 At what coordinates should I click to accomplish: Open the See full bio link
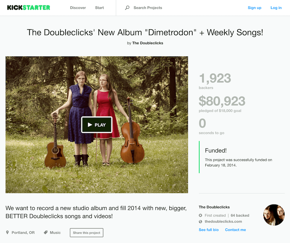(x=209, y=230)
